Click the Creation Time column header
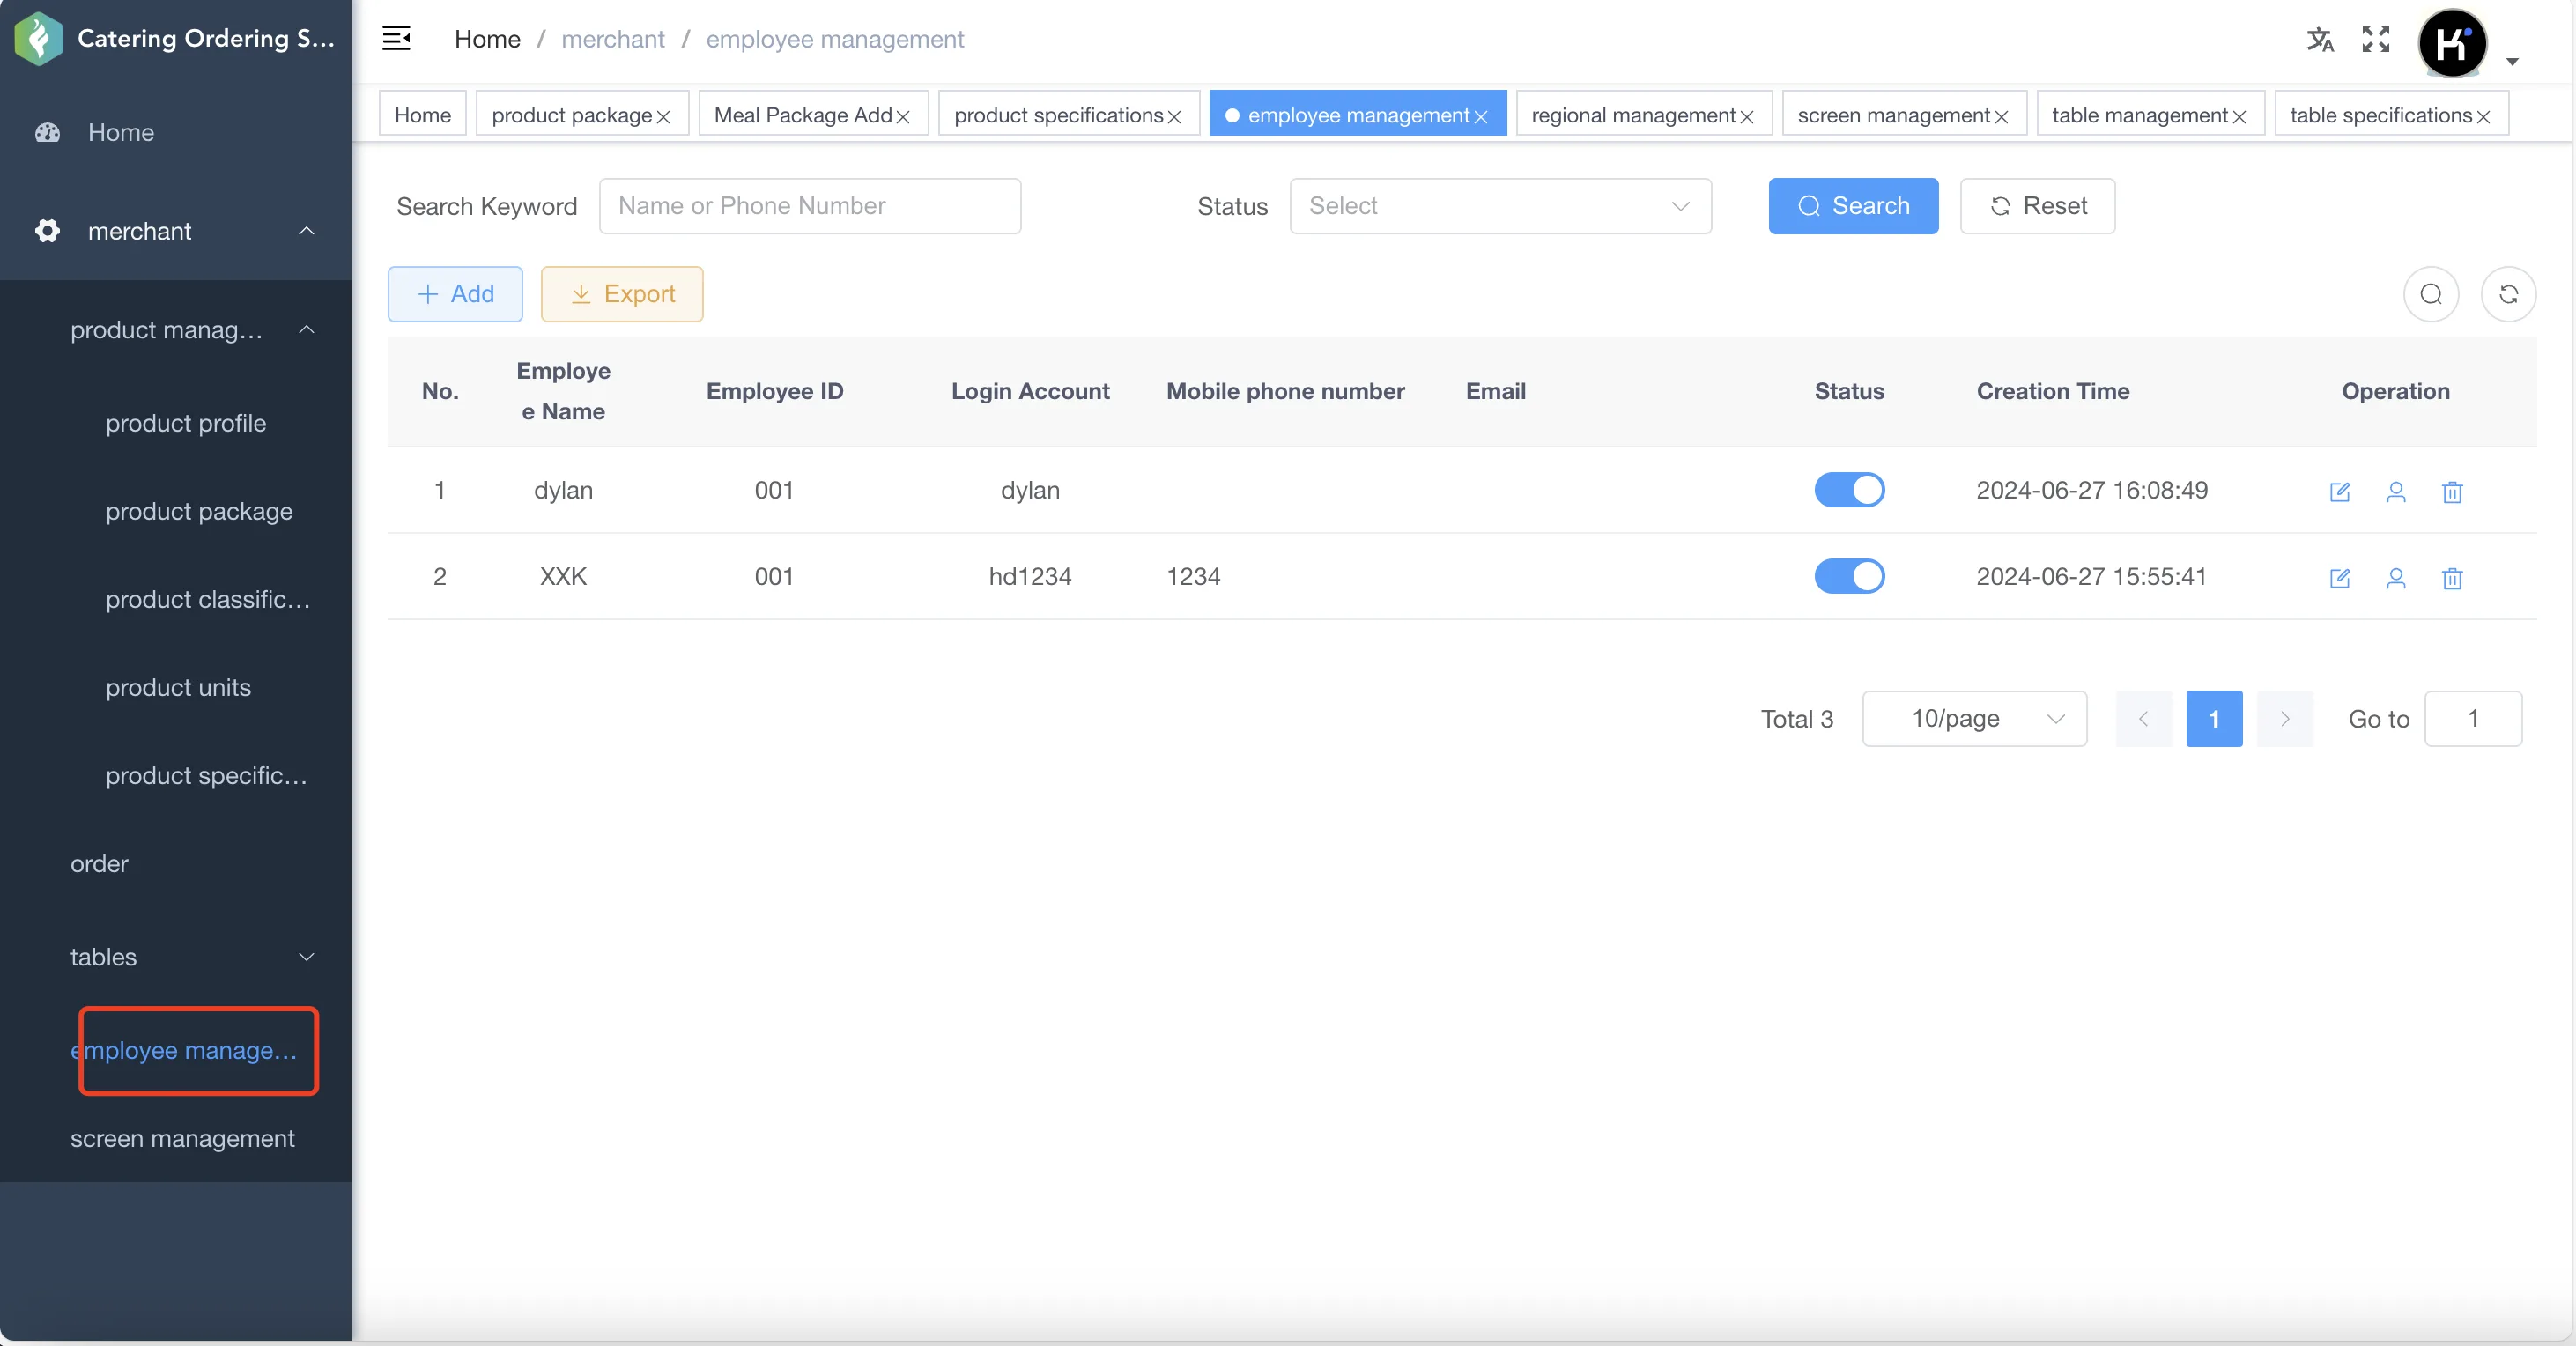 (x=2052, y=391)
